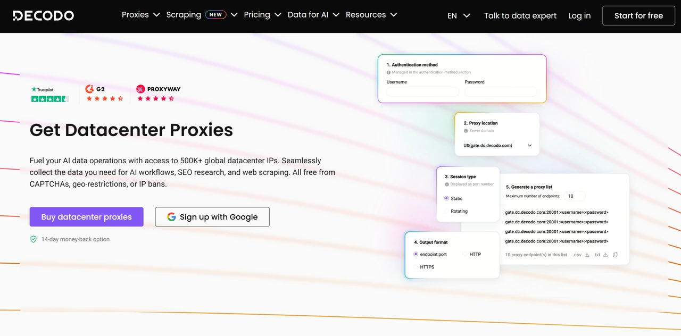Image resolution: width=681 pixels, height=336 pixels.
Task: Click the Password input field
Action: (x=501, y=92)
